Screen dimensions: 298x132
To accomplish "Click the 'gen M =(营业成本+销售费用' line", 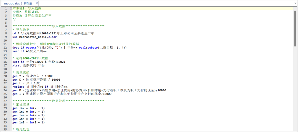I will pos(89,90).
